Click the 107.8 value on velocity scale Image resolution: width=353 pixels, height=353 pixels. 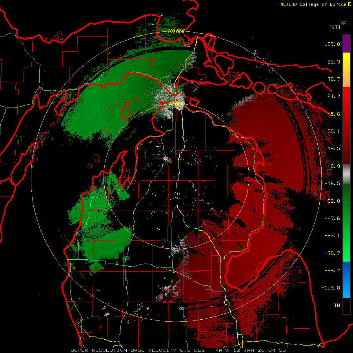click(332, 44)
